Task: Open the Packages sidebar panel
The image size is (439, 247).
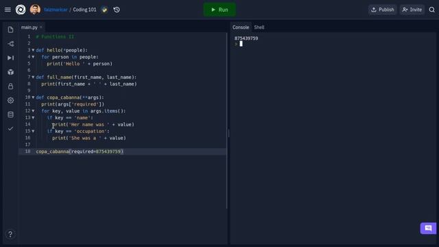Action: click(11, 72)
